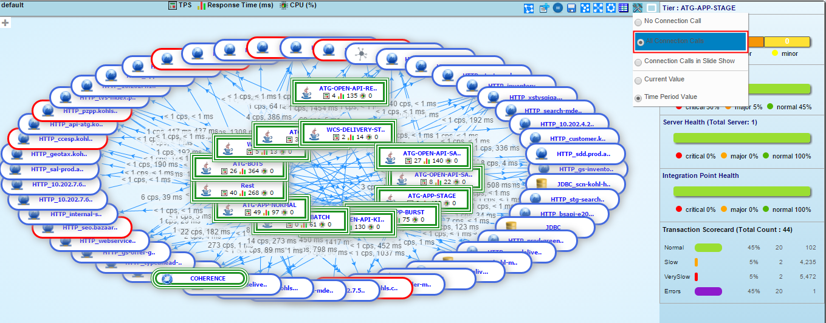Click database icon on JDBC node
This screenshot has height=323, width=826.
[x=512, y=227]
